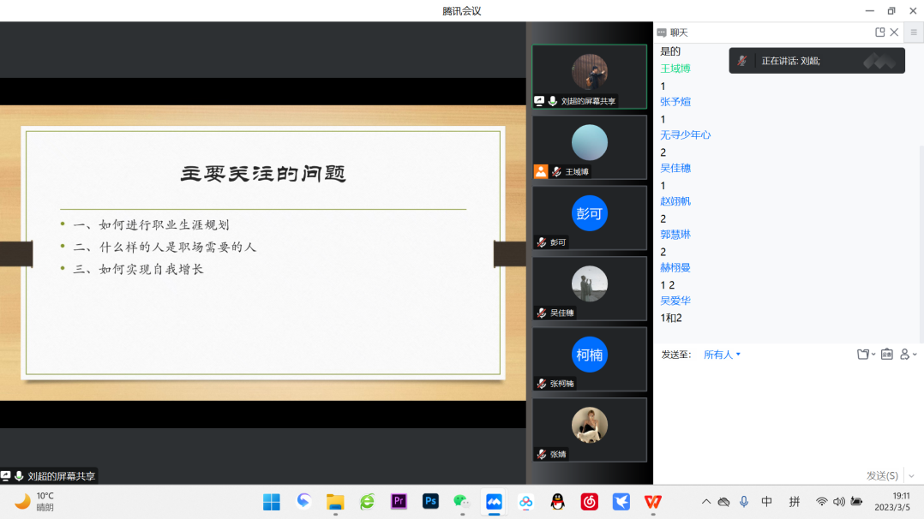Switch to the 聊天 panel tab

(678, 32)
